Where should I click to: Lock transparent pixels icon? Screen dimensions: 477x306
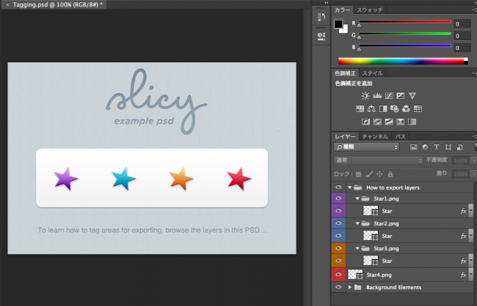pos(359,174)
